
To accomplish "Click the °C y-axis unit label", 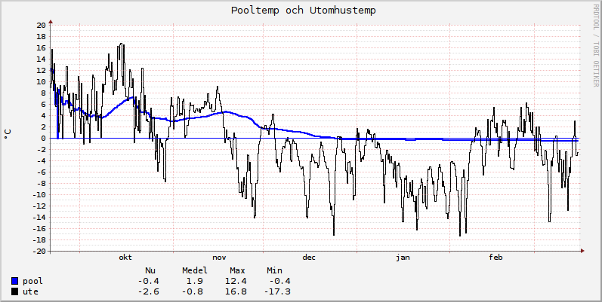I will [8, 135].
